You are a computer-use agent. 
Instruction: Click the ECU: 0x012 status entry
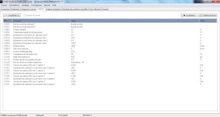pos(63,115)
